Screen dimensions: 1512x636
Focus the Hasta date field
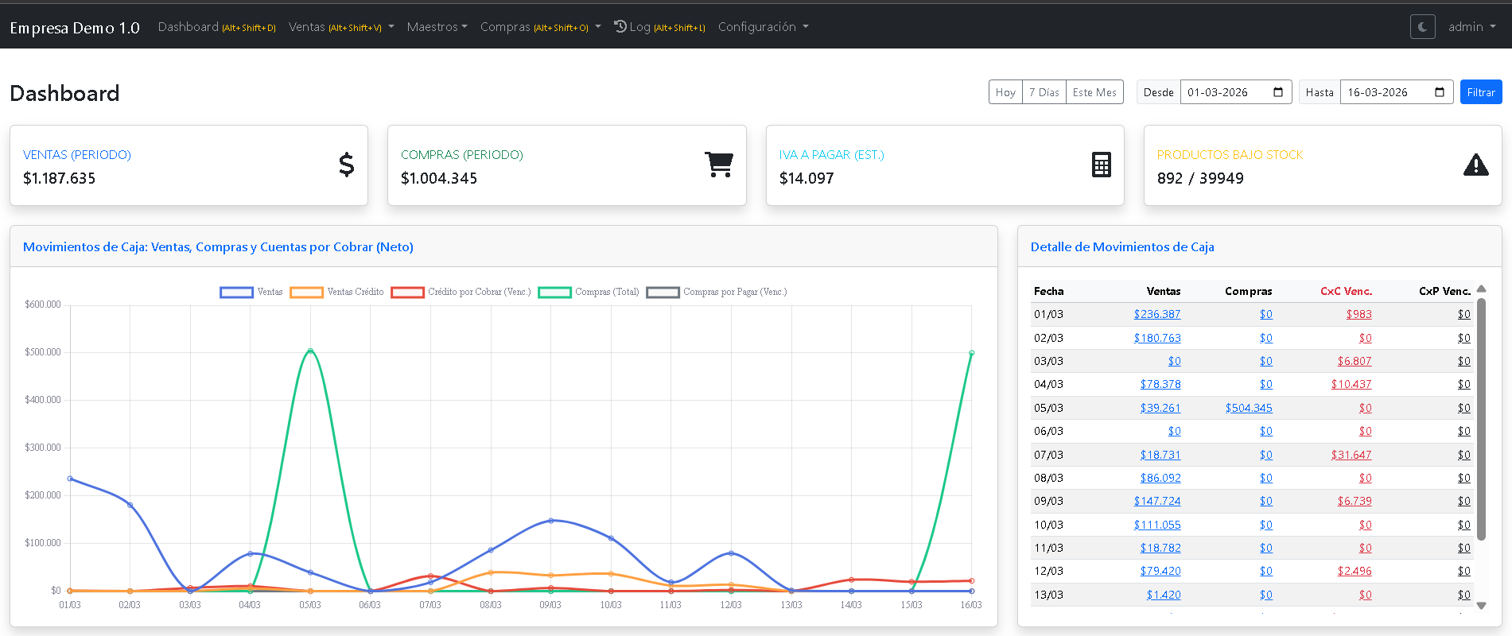coord(1396,92)
